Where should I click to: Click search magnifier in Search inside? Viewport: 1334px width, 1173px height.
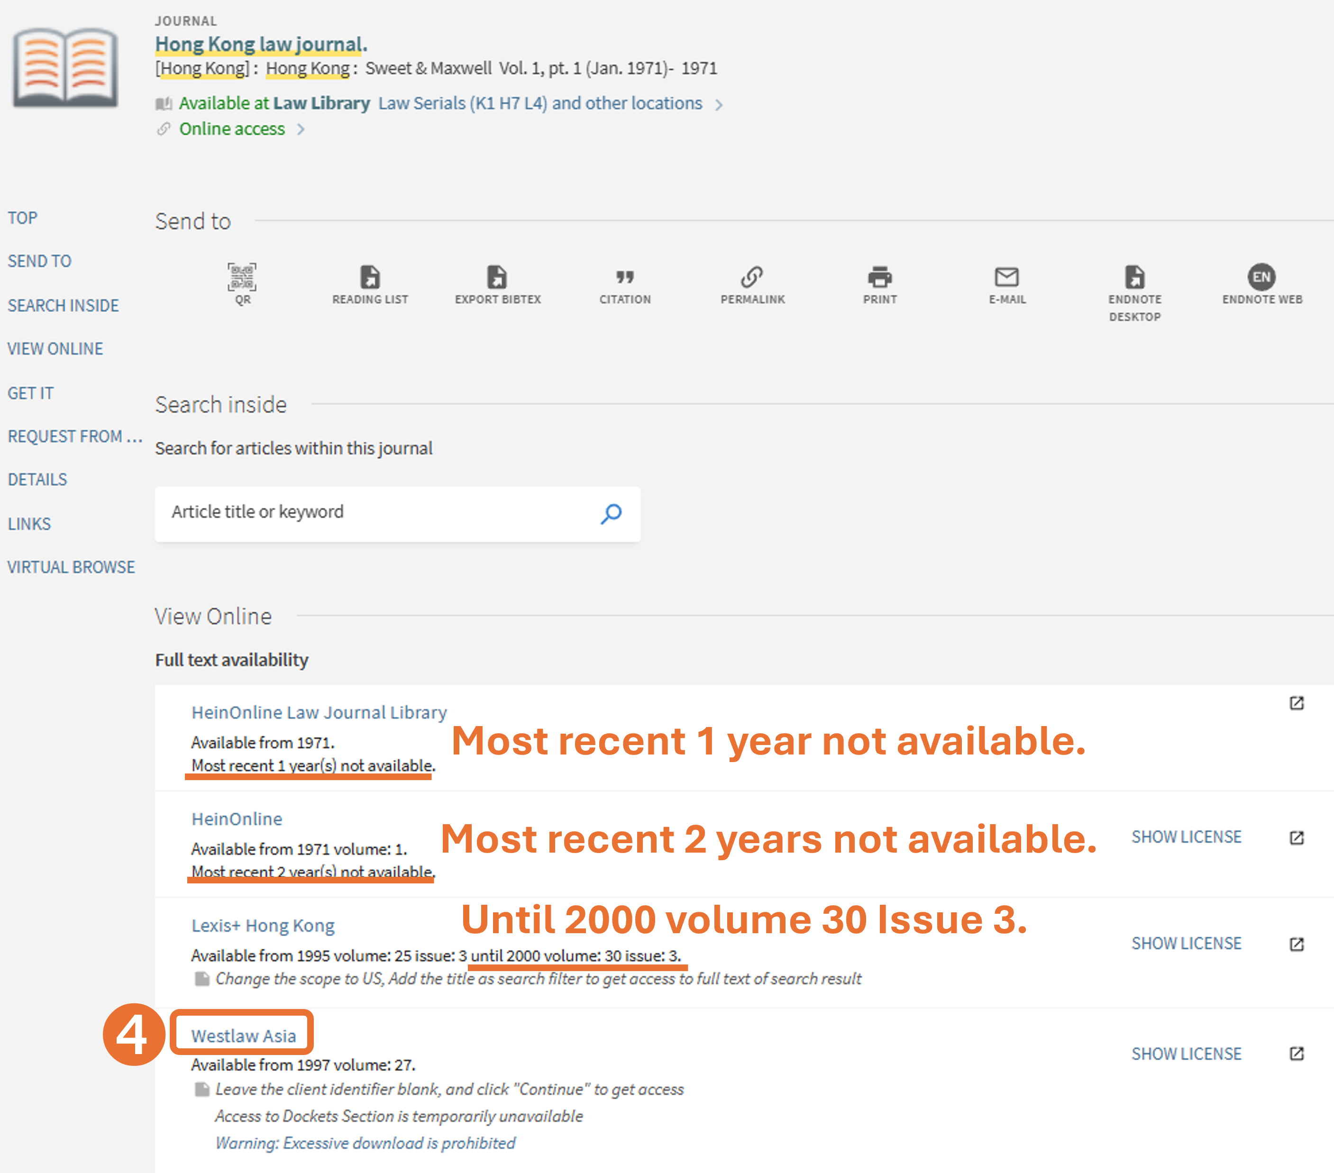click(611, 514)
